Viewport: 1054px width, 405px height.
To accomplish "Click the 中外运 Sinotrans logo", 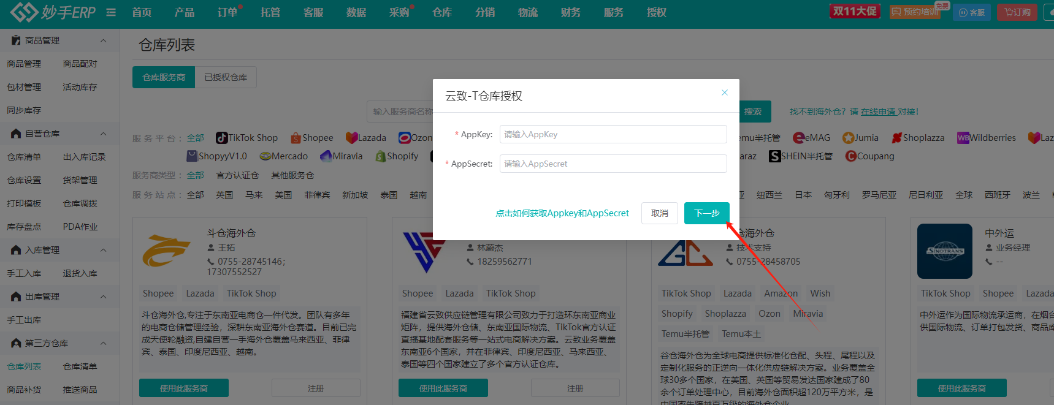I will click(x=945, y=251).
